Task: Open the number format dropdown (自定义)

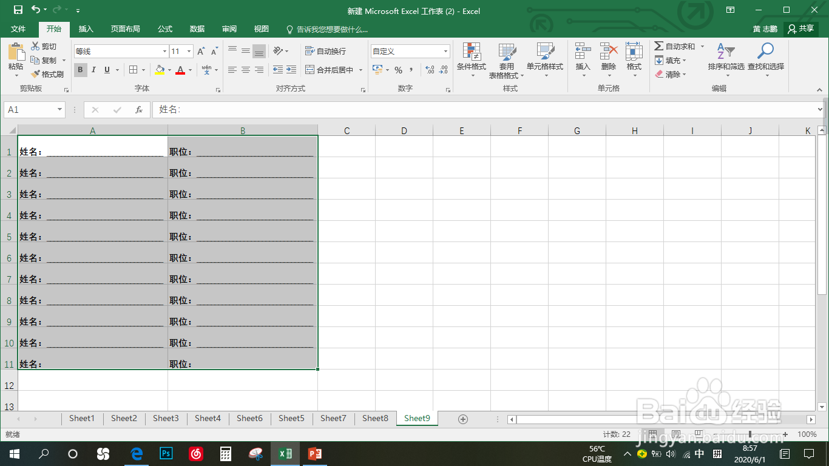Action: 446,52
